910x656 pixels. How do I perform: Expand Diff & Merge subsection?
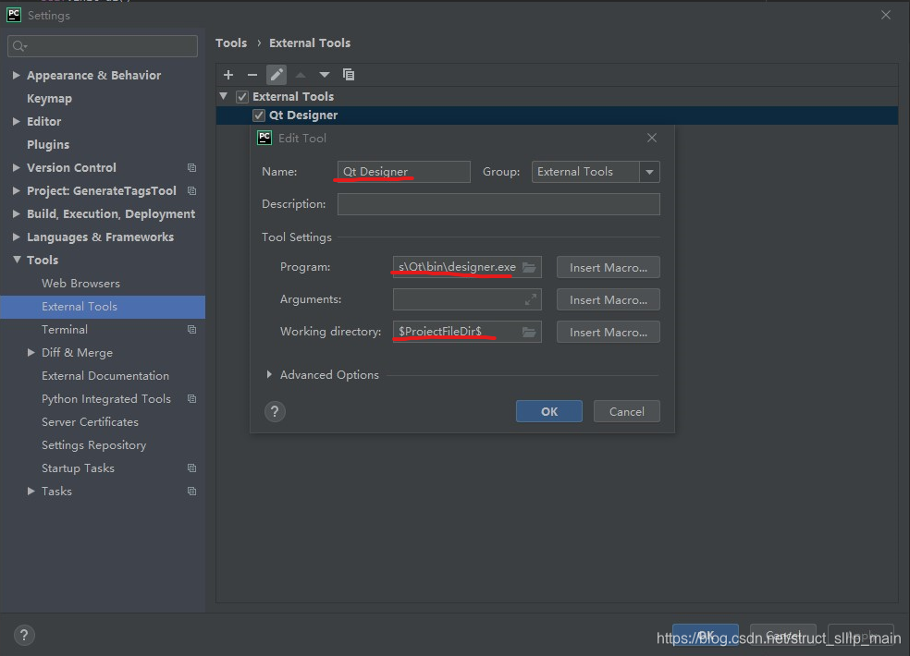31,353
